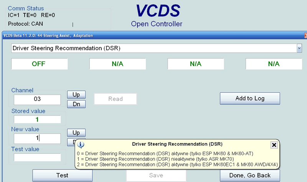The image size is (307, 182).
Task: Click the Driver Steering Recommendation combo box
Action: pyautogui.click(x=157, y=48)
